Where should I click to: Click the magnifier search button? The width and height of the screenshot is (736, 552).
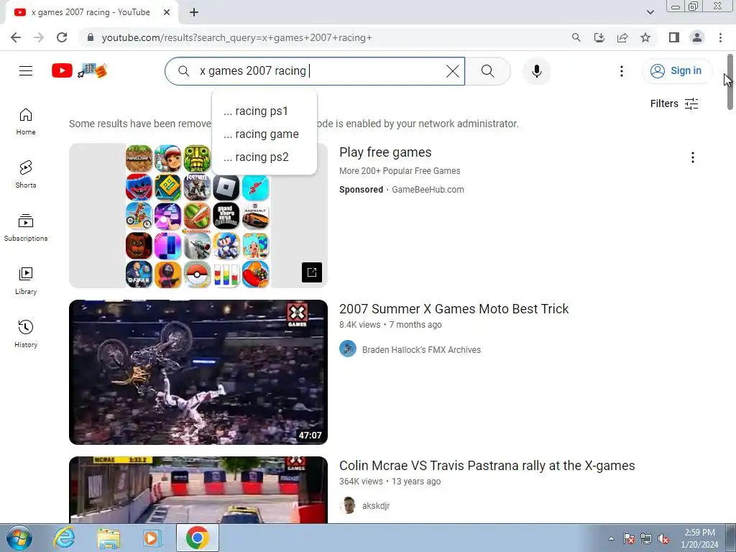[488, 71]
